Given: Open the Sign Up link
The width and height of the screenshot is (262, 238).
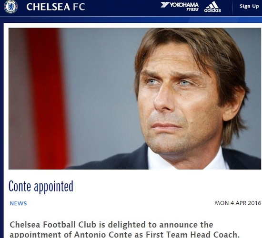Looking at the screenshot, I should [249, 6].
